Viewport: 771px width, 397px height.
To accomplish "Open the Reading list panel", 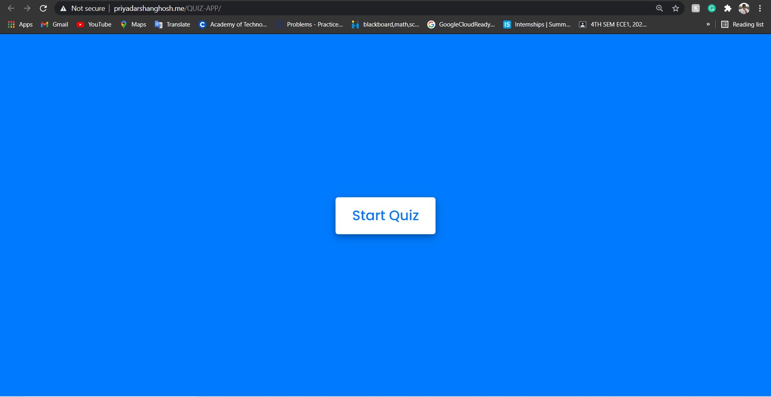I will point(742,24).
